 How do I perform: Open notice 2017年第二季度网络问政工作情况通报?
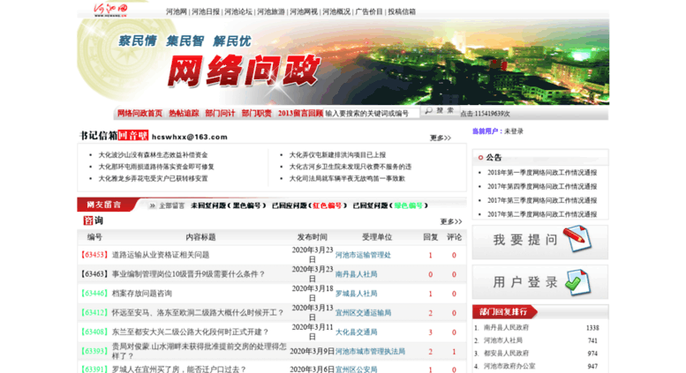[542, 214]
